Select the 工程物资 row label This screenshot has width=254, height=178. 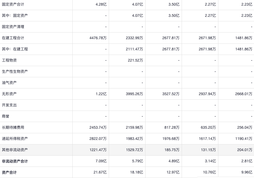[x=9, y=60]
